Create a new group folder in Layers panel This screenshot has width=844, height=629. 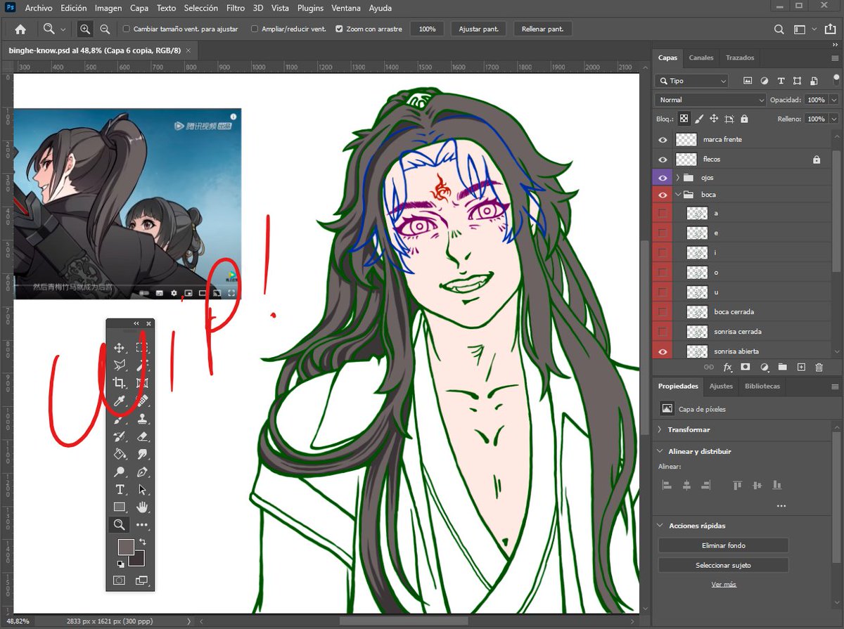[x=782, y=367]
